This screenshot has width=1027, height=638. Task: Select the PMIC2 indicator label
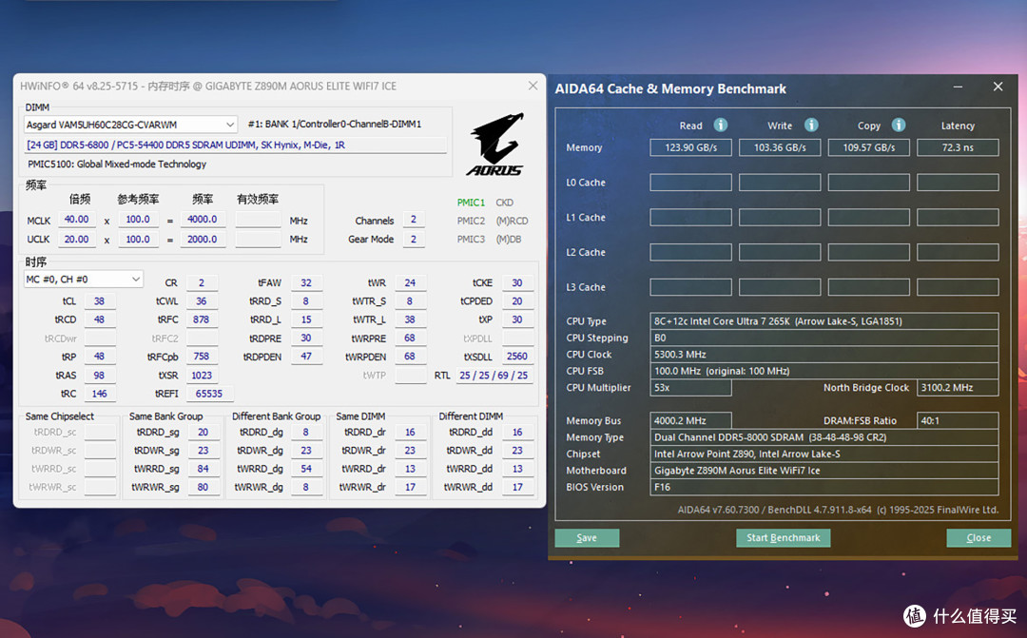(471, 221)
